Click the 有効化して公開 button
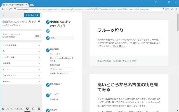The height and width of the screenshot is (112, 179). pos(32,15)
